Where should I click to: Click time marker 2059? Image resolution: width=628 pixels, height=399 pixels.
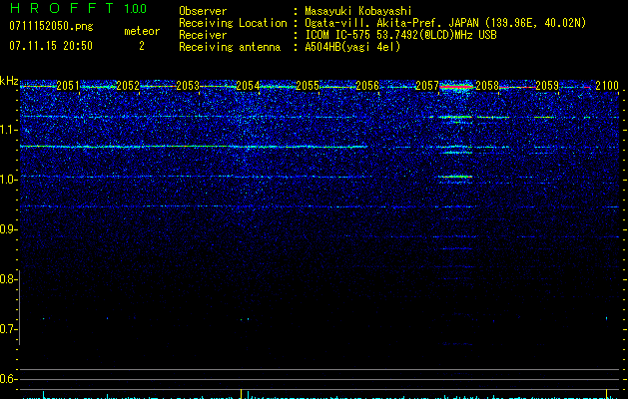(547, 85)
